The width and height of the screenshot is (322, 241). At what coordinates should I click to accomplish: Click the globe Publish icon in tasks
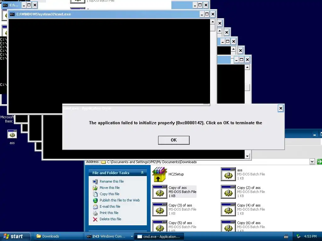tap(95, 201)
